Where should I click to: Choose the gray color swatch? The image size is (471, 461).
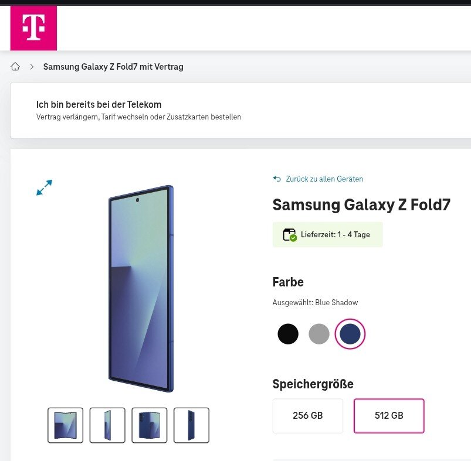coord(319,334)
